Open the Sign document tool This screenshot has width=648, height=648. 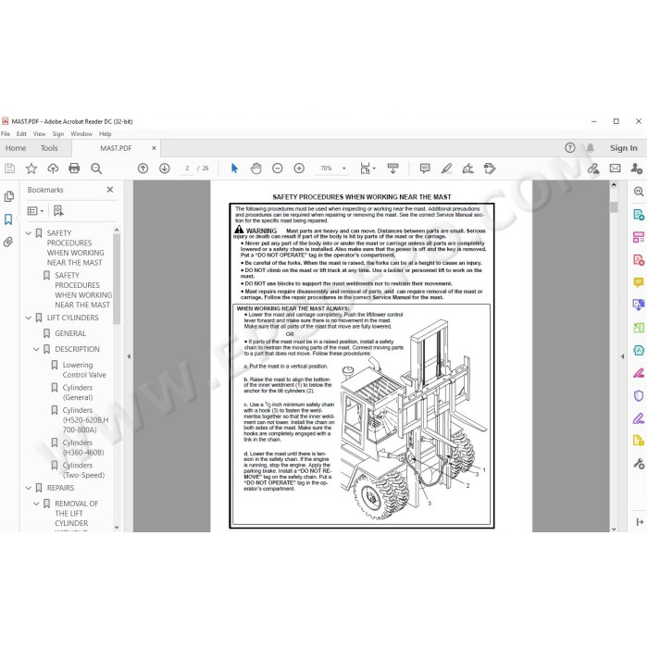(467, 168)
